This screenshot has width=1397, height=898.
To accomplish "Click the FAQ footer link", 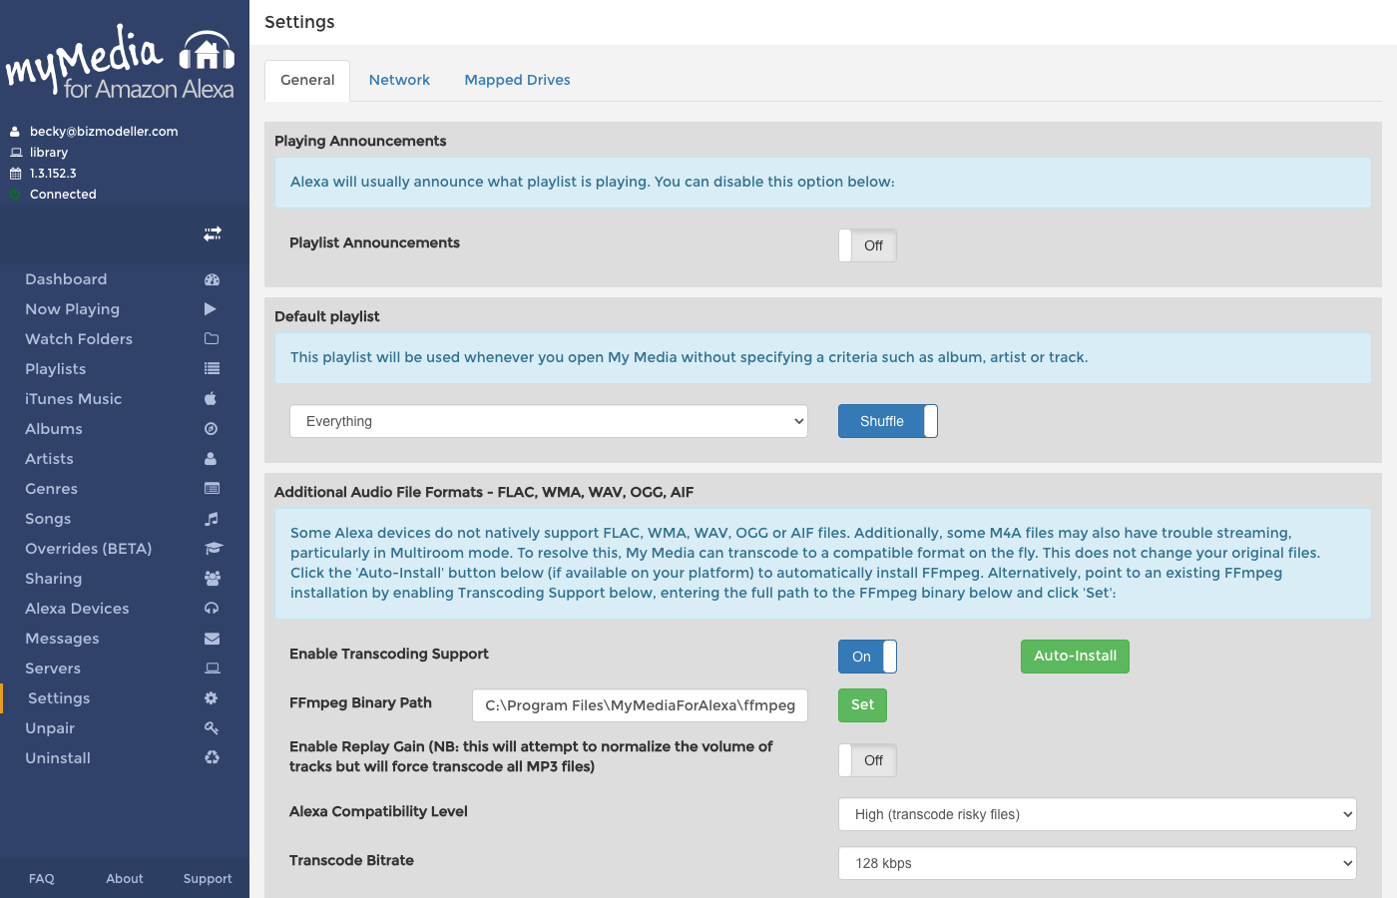I will click(x=41, y=878).
